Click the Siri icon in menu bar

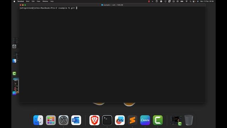tap(198, 1)
